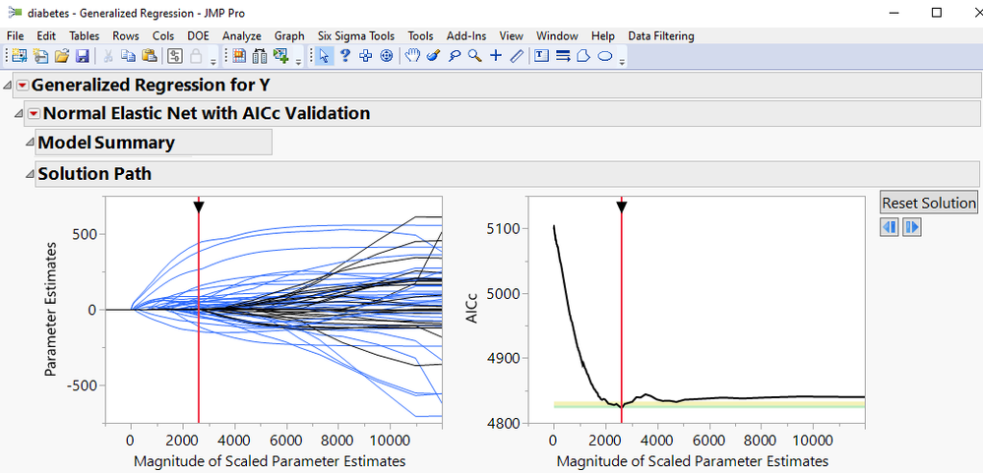983x473 pixels.
Task: Select the Text Annotate tool
Action: click(x=541, y=56)
